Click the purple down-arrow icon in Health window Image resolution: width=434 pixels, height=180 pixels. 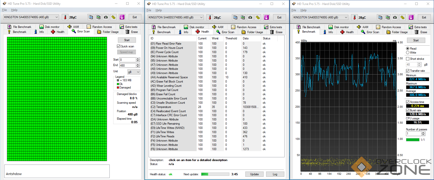(x=266, y=17)
